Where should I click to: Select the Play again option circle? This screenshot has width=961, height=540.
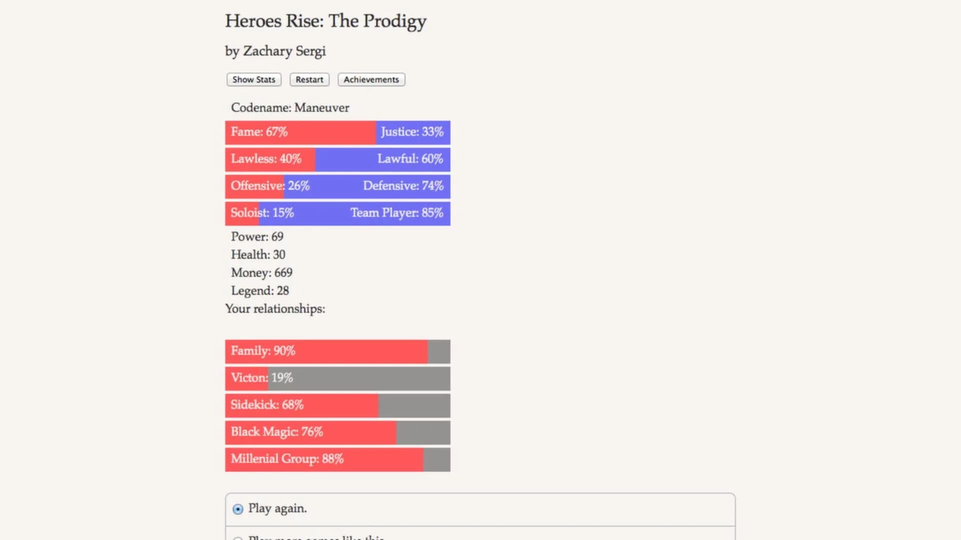238,509
